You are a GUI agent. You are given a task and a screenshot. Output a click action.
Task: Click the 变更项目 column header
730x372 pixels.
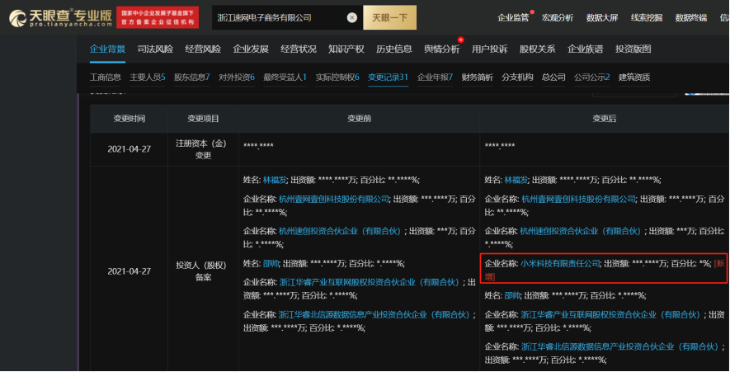click(x=203, y=119)
